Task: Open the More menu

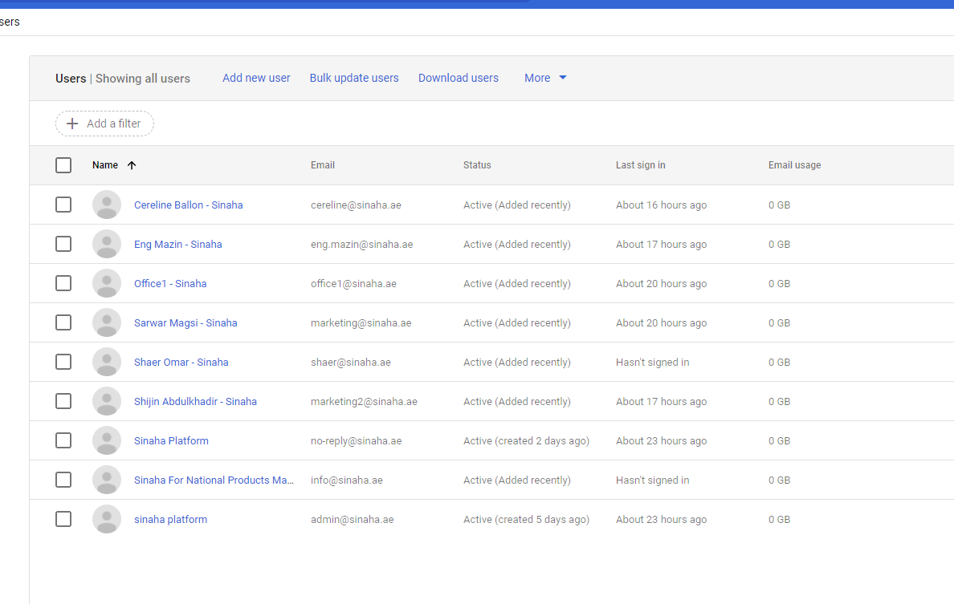Action: coord(545,78)
